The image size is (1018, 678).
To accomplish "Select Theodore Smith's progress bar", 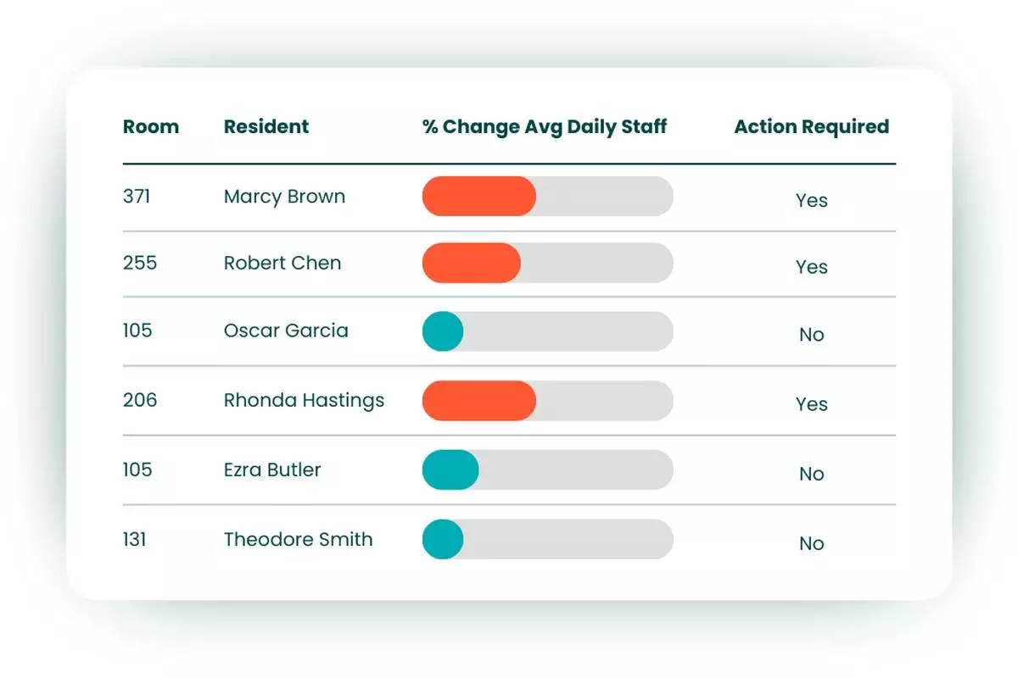I will click(443, 540).
